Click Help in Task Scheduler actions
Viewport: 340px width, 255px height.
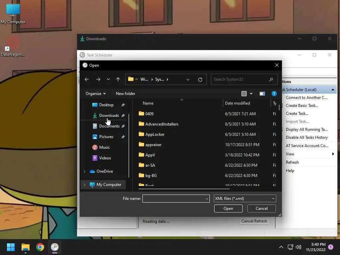point(290,171)
